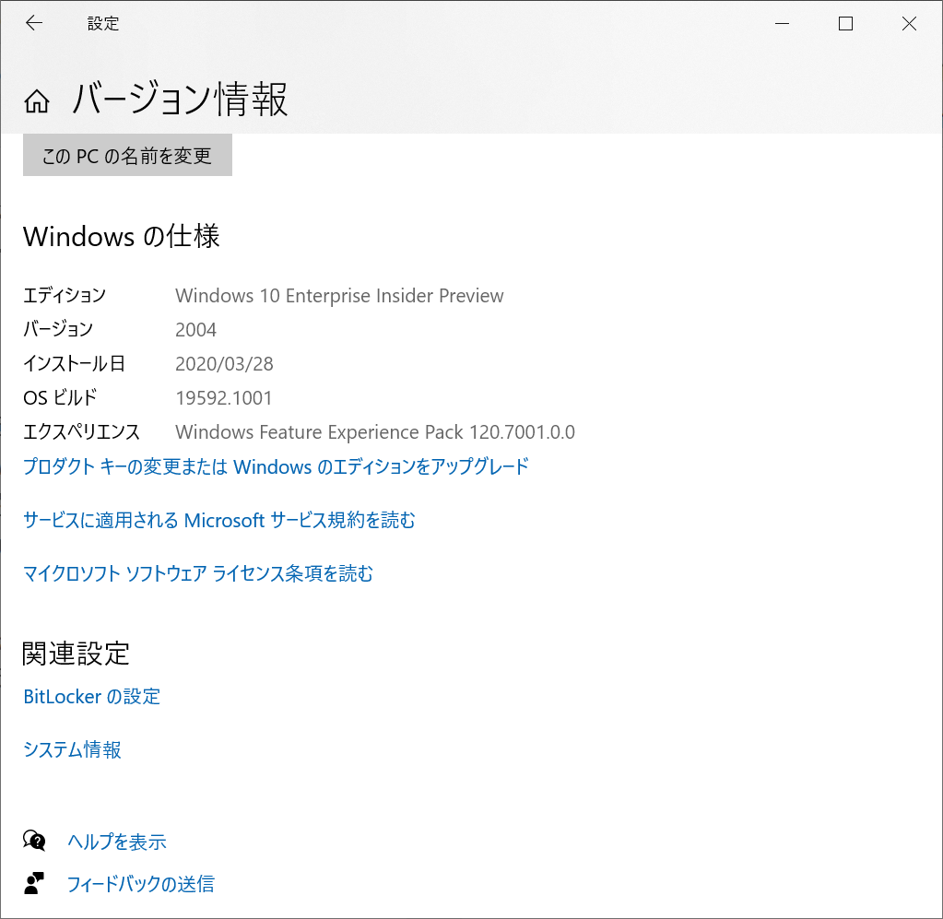This screenshot has width=943, height=919.
Task: Click the Windows の仕様 heading
Action: [122, 236]
